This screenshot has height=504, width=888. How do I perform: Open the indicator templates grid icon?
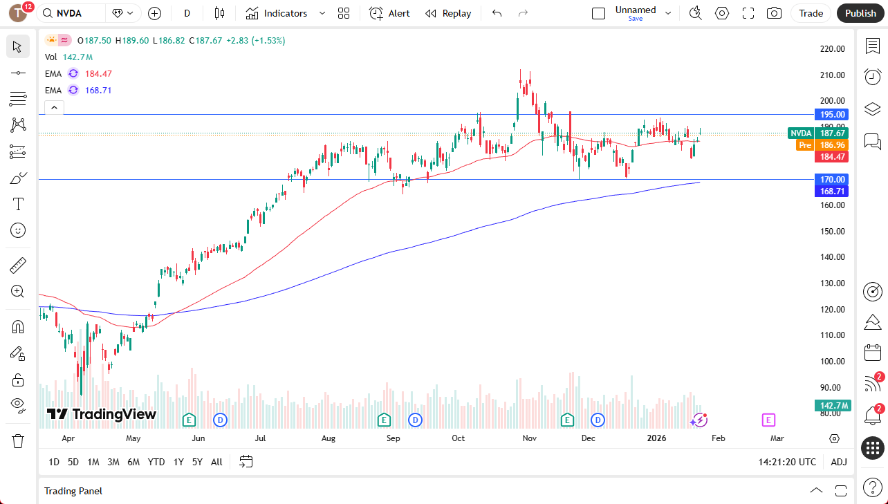point(344,13)
